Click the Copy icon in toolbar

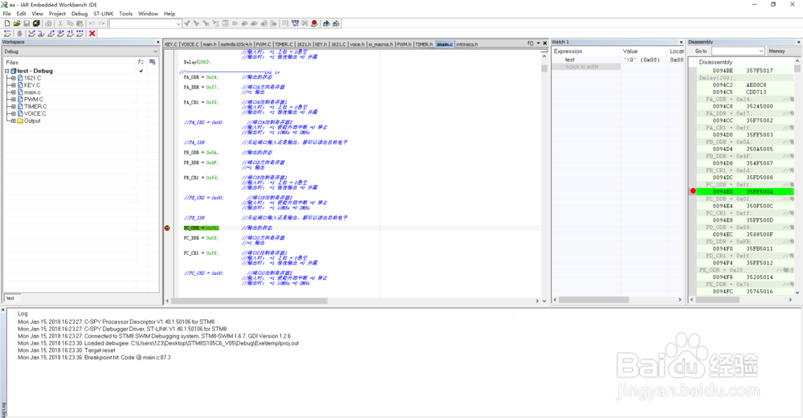point(70,23)
